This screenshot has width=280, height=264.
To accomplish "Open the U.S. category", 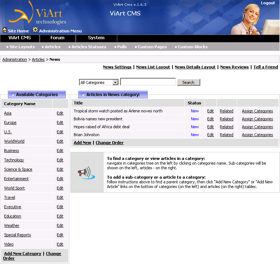I will 8,132.
